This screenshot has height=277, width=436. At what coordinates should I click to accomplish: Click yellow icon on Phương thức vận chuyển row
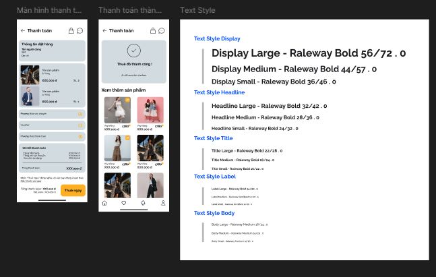click(80, 114)
